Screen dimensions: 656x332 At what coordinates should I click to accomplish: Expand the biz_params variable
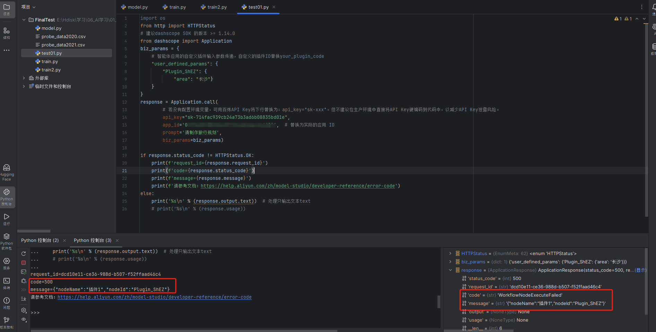tap(450, 262)
